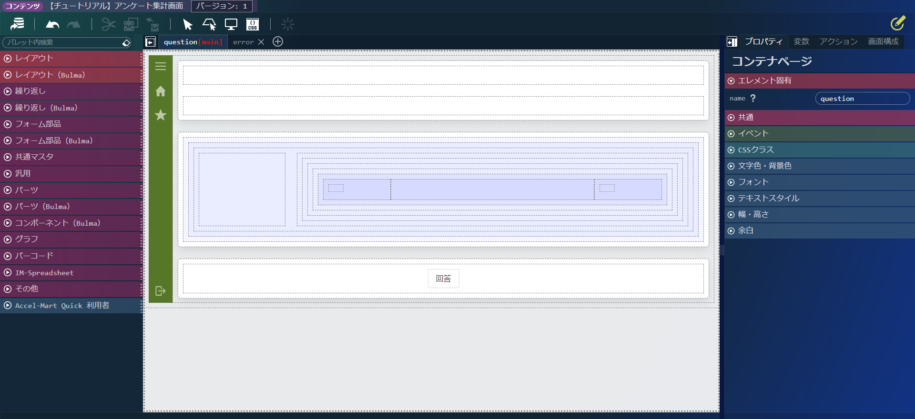Click the copy element icon
The image size is (915, 419).
(131, 24)
